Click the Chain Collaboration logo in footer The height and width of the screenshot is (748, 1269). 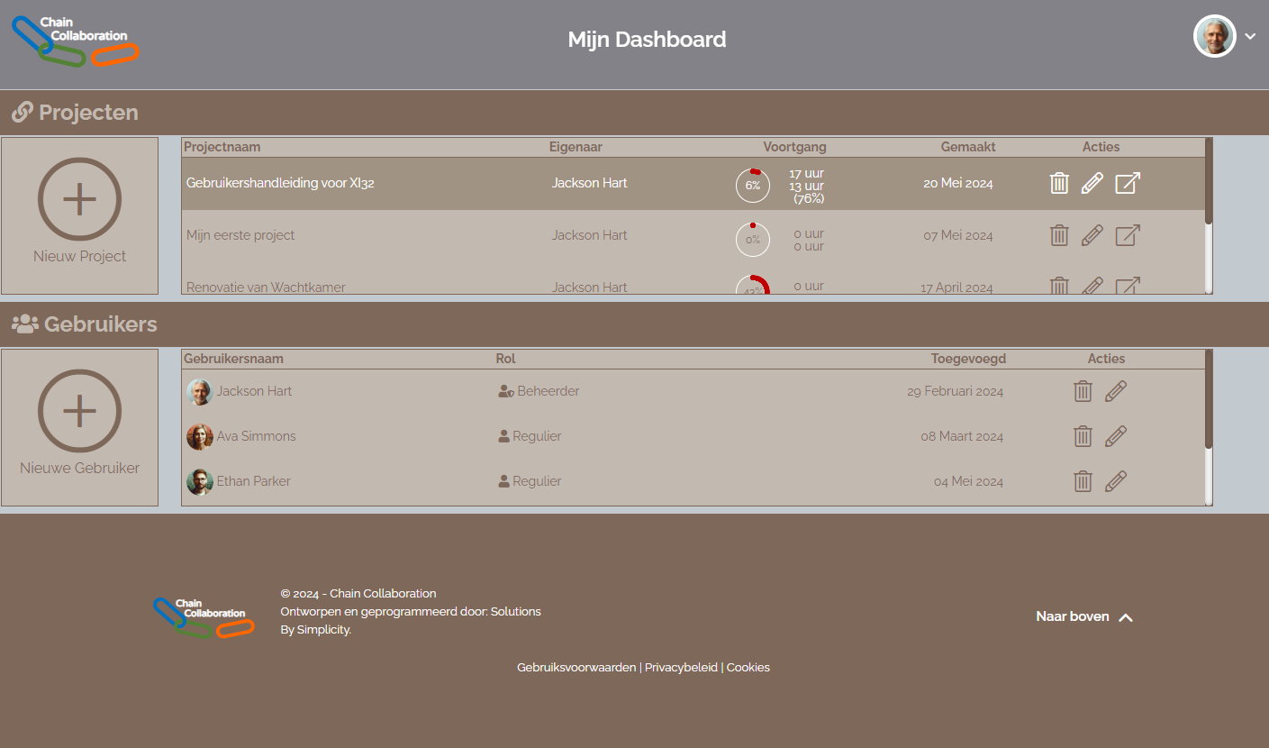pos(204,617)
